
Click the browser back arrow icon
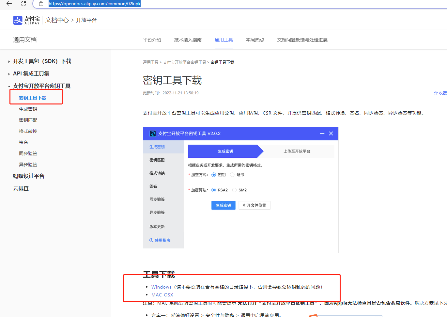(x=9, y=4)
